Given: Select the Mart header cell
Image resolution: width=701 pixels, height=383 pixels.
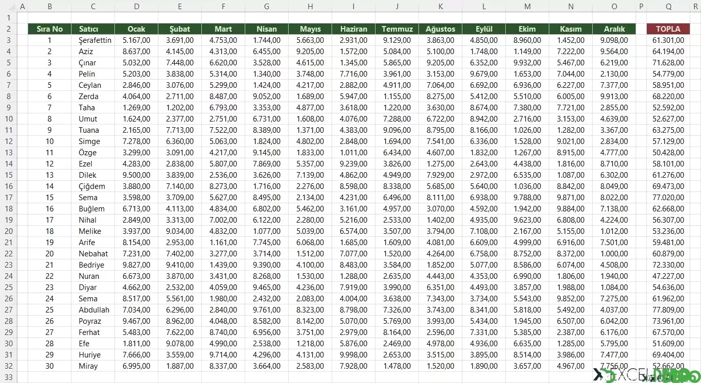Looking at the screenshot, I should (x=223, y=29).
